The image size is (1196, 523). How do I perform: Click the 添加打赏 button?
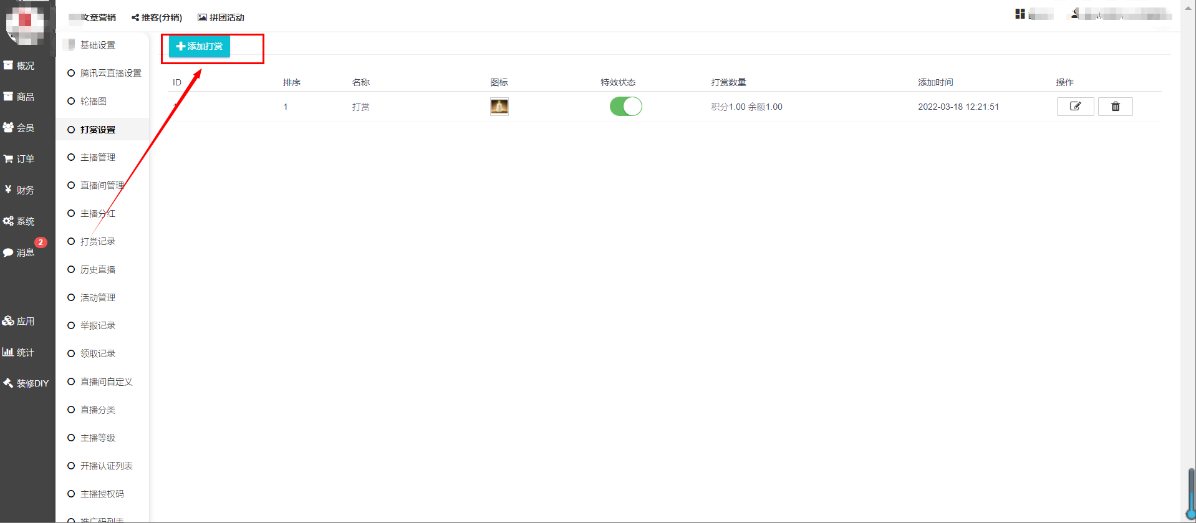click(x=200, y=46)
